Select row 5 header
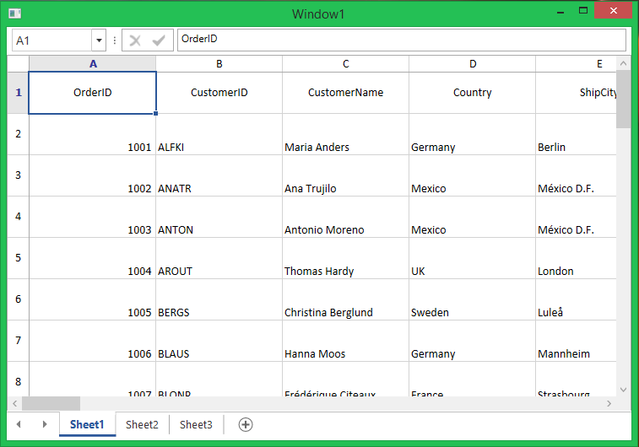 pyautogui.click(x=19, y=258)
